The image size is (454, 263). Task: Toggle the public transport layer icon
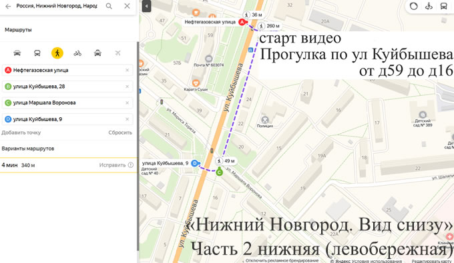point(443,6)
